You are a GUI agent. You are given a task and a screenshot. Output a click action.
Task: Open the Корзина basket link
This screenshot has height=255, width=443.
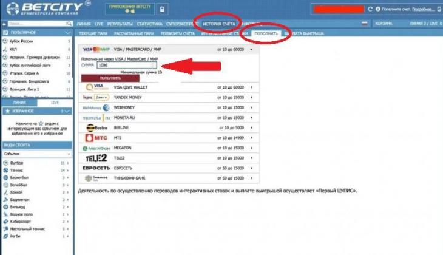(x=383, y=23)
